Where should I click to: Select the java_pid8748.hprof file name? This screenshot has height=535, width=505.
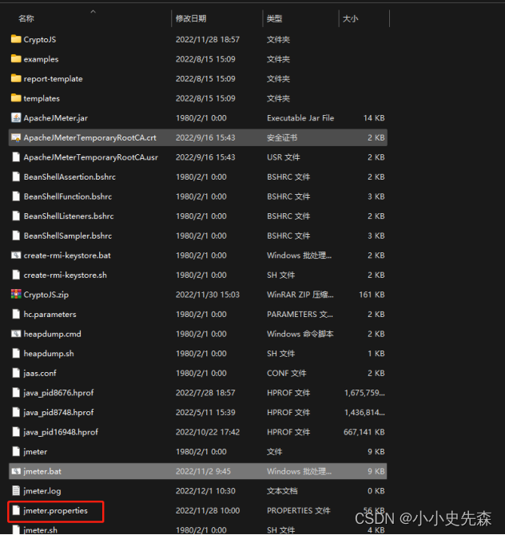pos(58,413)
